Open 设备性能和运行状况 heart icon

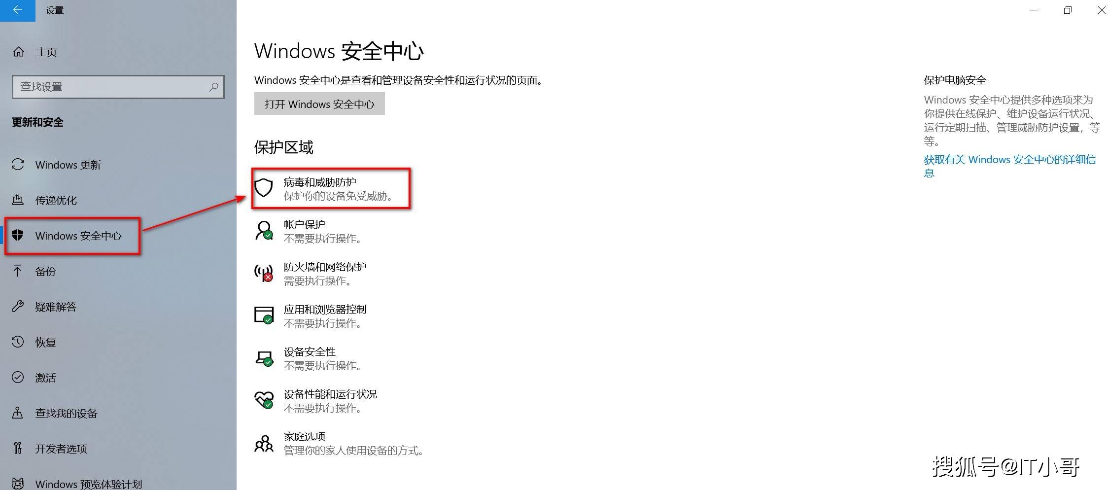point(264,400)
